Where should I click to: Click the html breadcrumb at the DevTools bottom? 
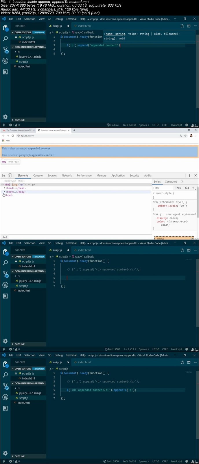pos(4,237)
